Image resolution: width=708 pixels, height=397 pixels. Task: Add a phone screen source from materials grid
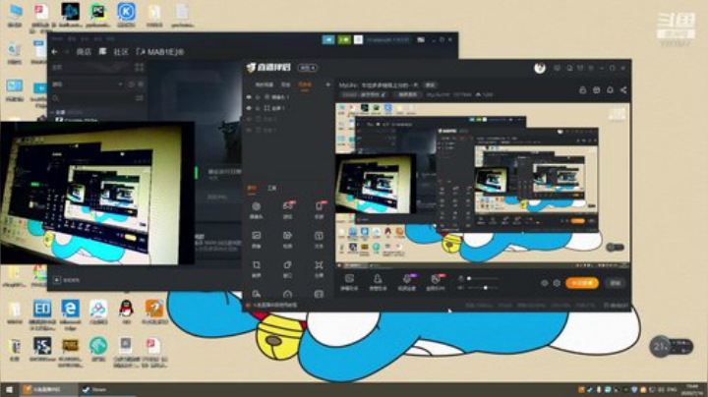coord(319,210)
